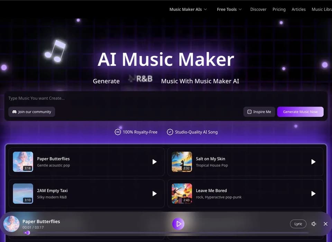
Task: Play the Leave Me Bored track
Action: tap(313, 194)
